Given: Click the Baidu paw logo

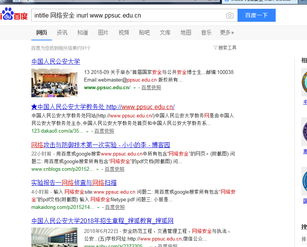Looking at the screenshot, I should [14, 14].
